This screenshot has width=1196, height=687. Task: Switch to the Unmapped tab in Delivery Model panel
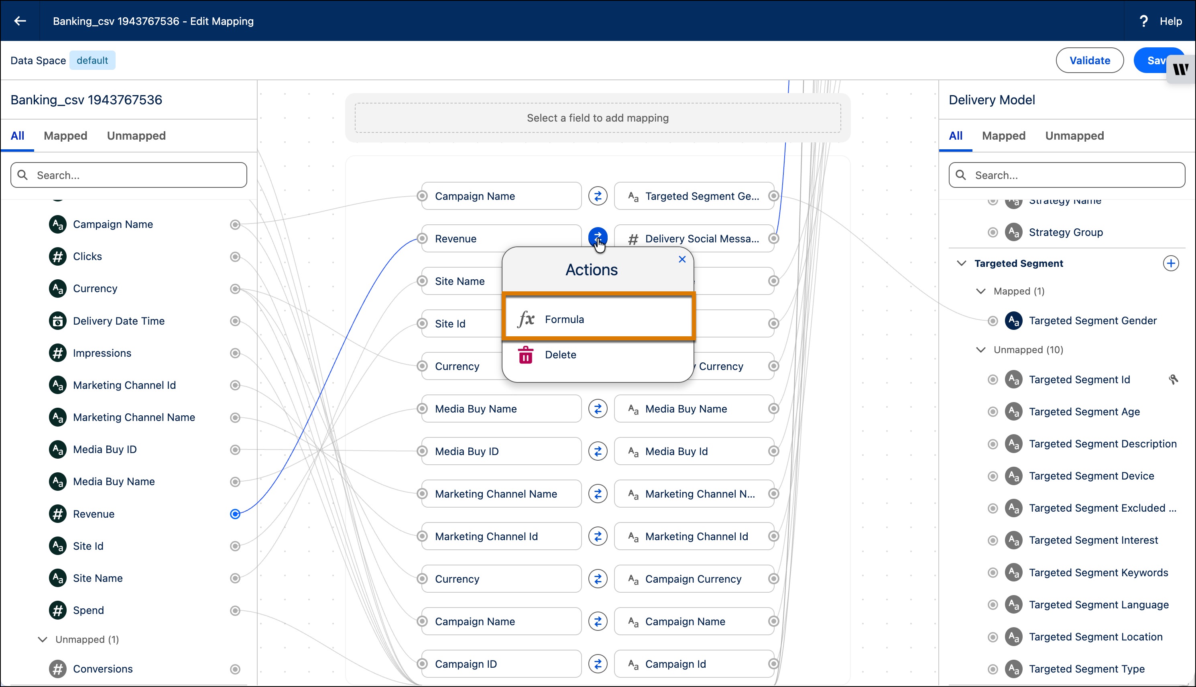(x=1074, y=136)
